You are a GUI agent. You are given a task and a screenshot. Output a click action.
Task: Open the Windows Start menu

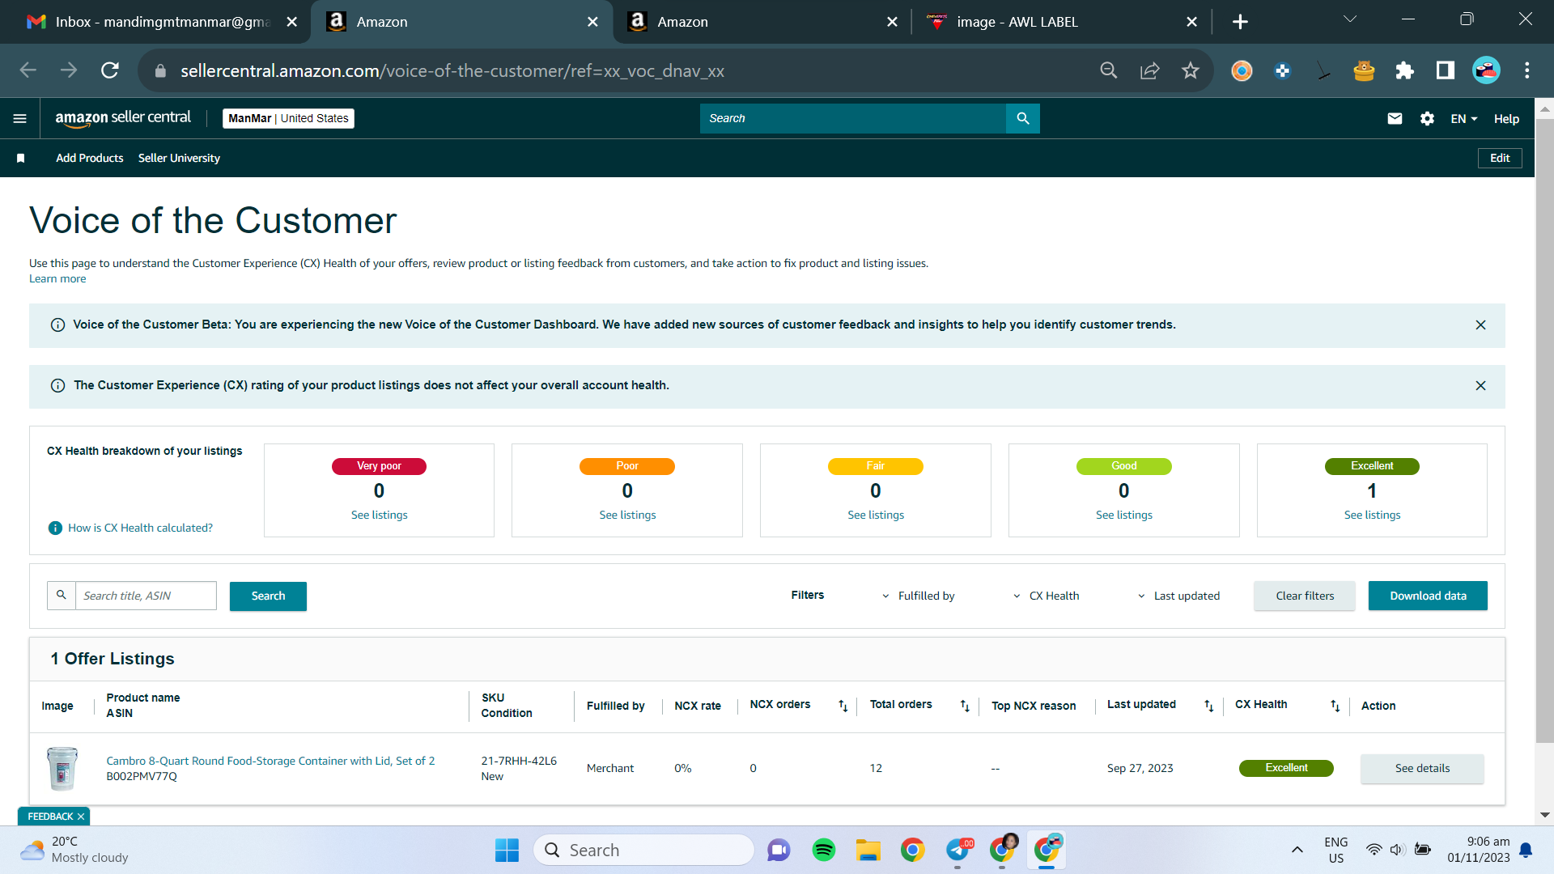point(507,851)
